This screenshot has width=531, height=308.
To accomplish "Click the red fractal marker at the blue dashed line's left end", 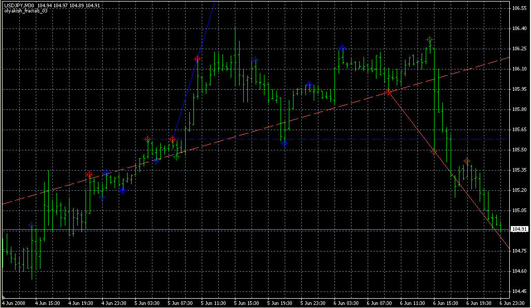I will pyautogui.click(x=147, y=139).
